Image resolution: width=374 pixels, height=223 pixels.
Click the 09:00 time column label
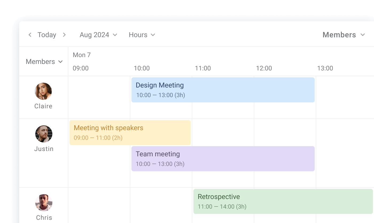(80, 68)
